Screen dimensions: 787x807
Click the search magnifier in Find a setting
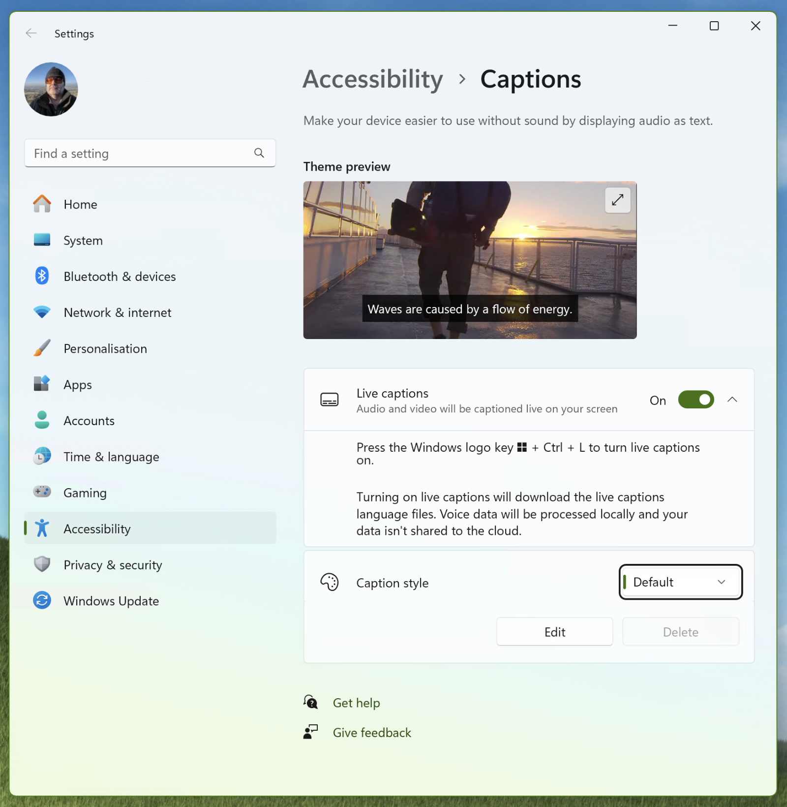(259, 153)
